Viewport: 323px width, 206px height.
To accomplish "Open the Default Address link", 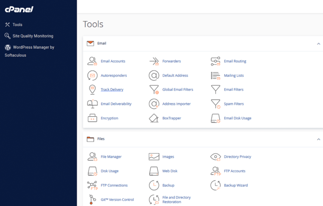I will point(175,75).
